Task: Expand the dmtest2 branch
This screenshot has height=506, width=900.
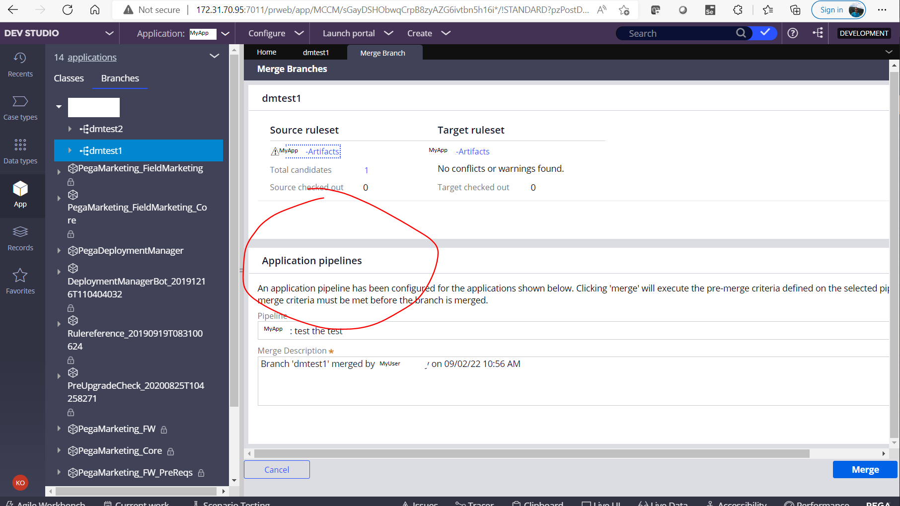Action: point(70,129)
